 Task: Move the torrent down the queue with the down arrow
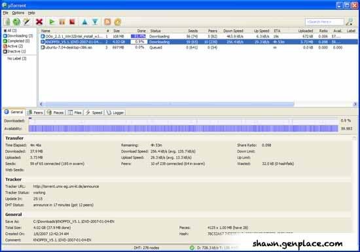[x=95, y=22]
